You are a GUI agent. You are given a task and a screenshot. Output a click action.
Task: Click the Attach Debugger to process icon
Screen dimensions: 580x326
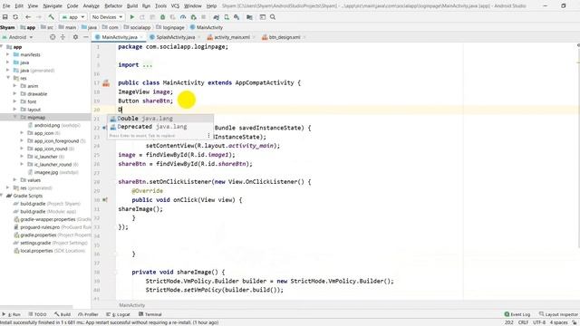(193, 17)
